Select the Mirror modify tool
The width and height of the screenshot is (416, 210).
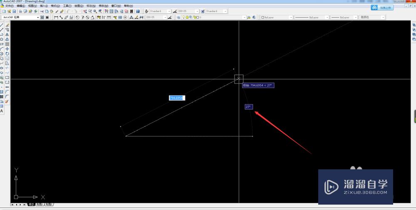pos(7,34)
